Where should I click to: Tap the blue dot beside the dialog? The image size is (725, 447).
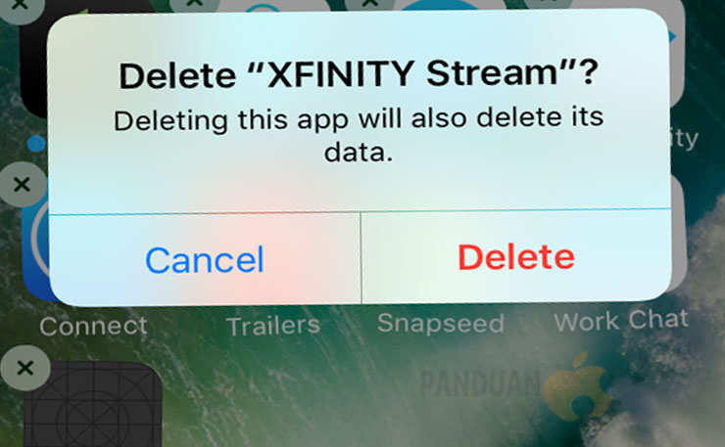[36, 144]
